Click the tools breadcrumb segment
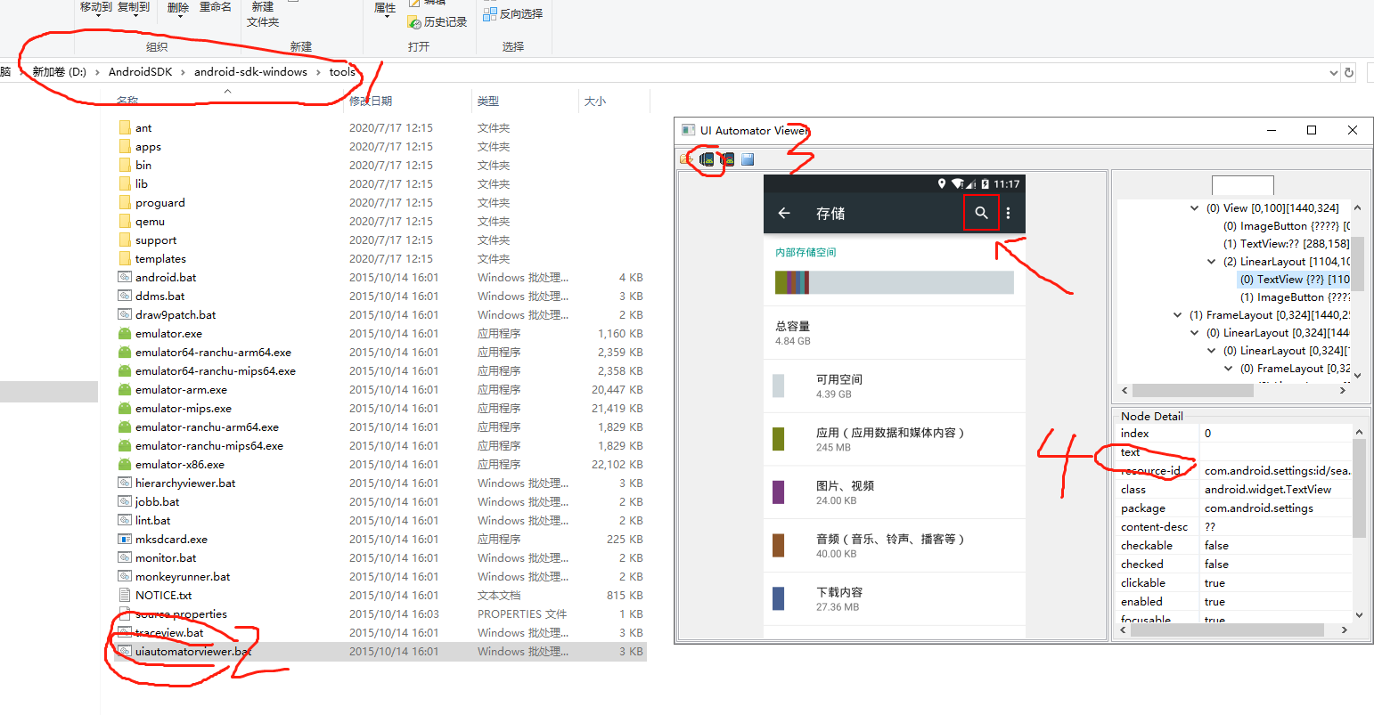 (342, 72)
